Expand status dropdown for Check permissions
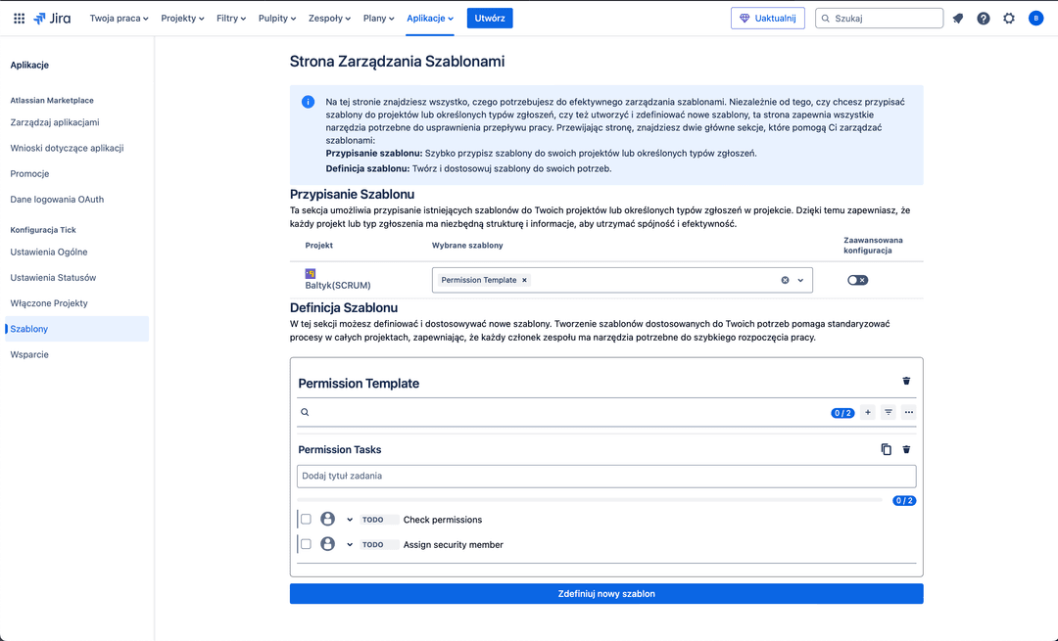1058x641 pixels. 350,520
